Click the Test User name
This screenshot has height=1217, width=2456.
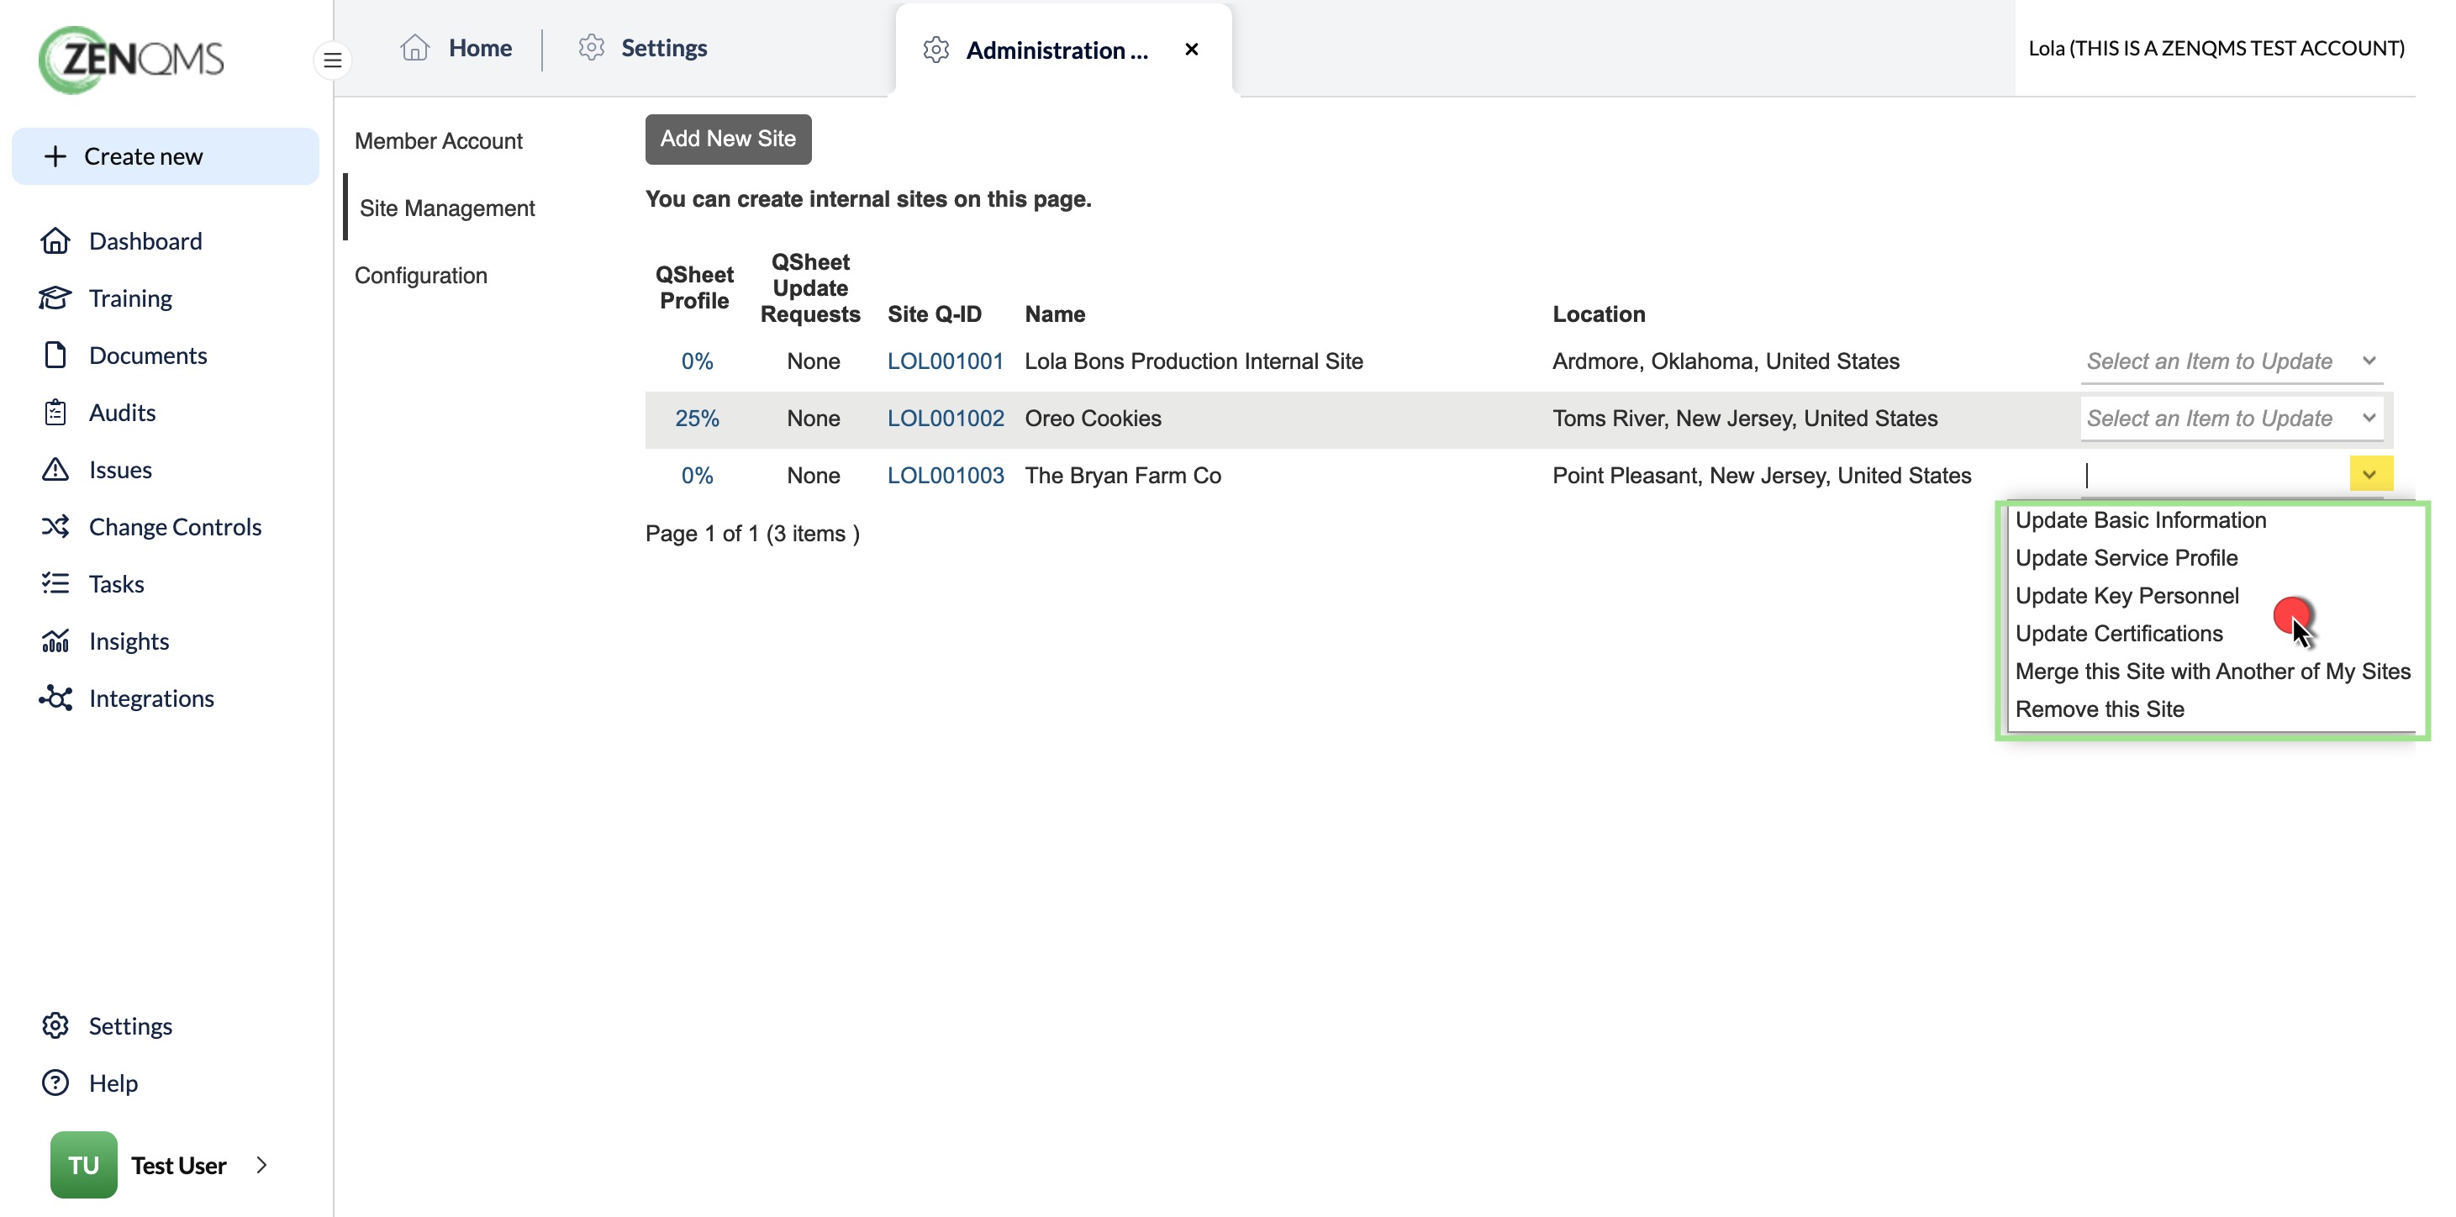[x=178, y=1165]
